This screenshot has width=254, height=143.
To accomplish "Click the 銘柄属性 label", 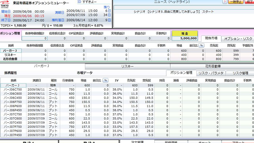I will pyautogui.click(x=11, y=73).
